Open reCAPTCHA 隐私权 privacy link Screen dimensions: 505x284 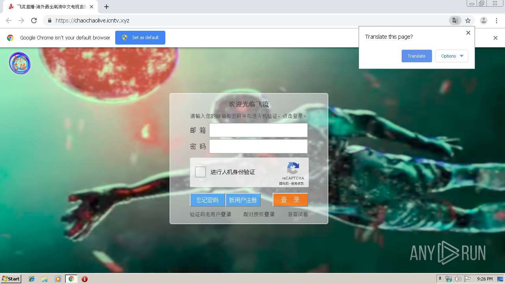284,183
